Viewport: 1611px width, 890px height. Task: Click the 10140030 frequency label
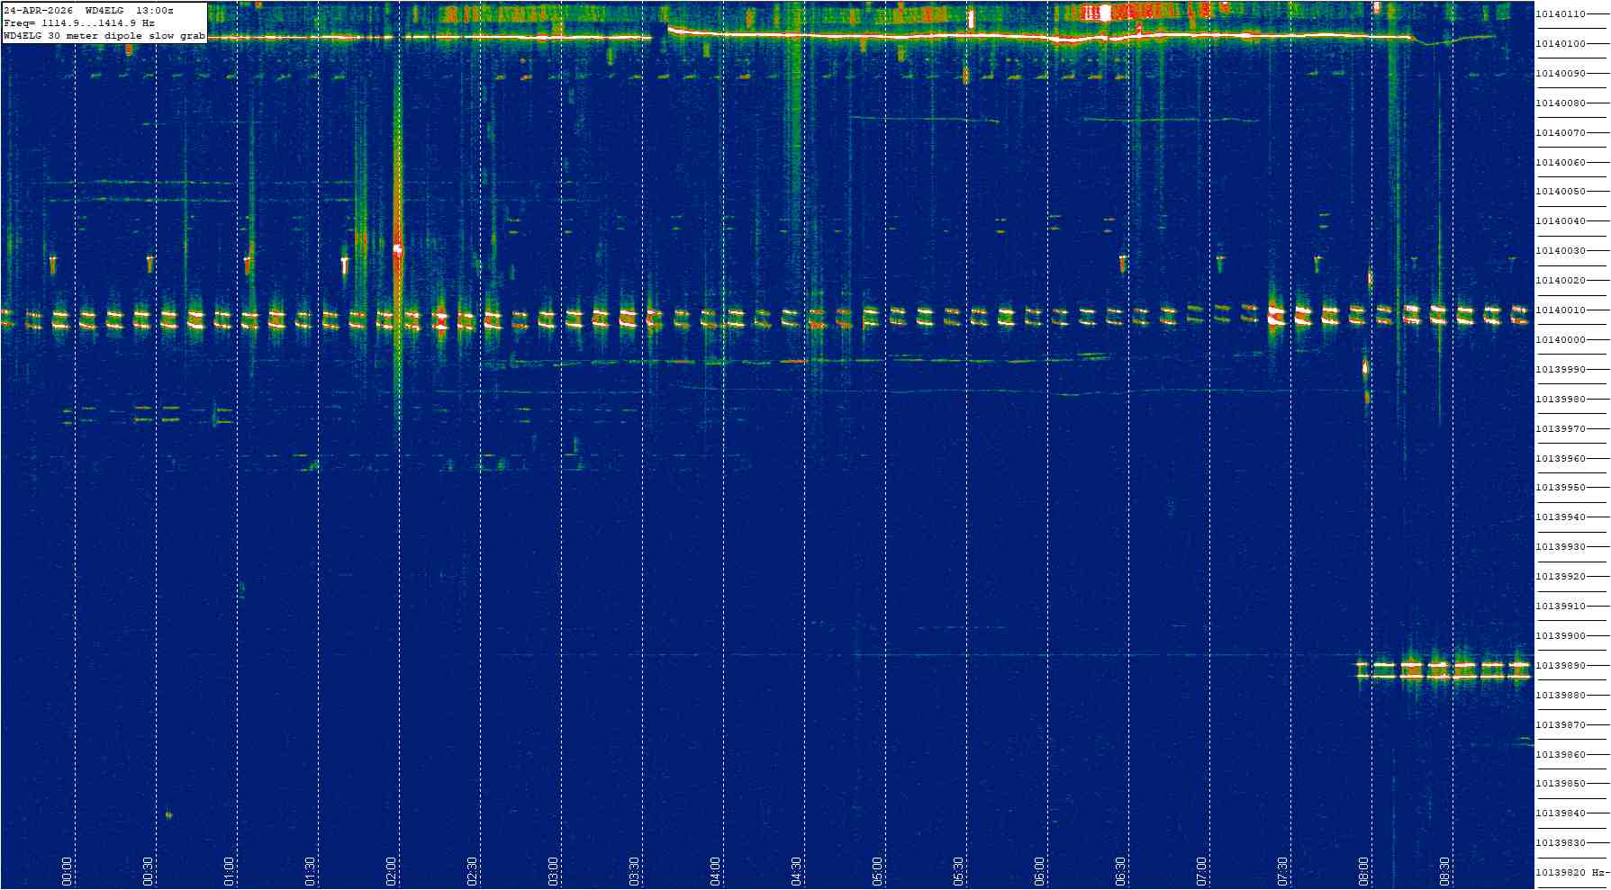[x=1561, y=251]
